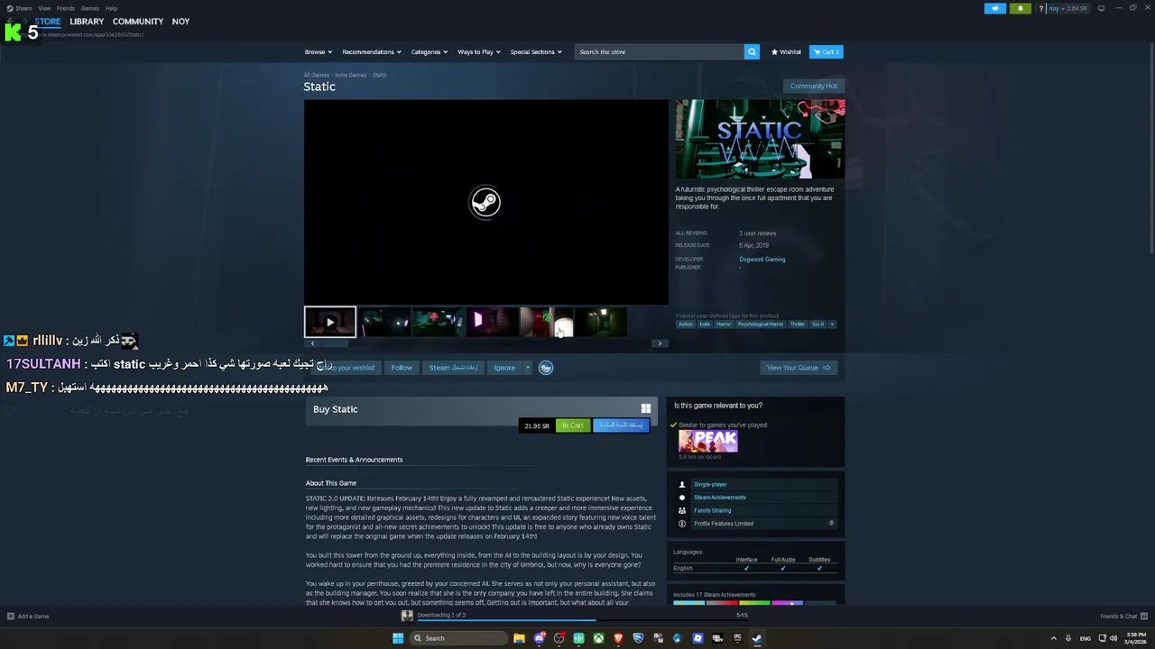Viewport: 1155px width, 649px height.
Task: Click Profile Features Limited info icon
Action: (x=831, y=523)
